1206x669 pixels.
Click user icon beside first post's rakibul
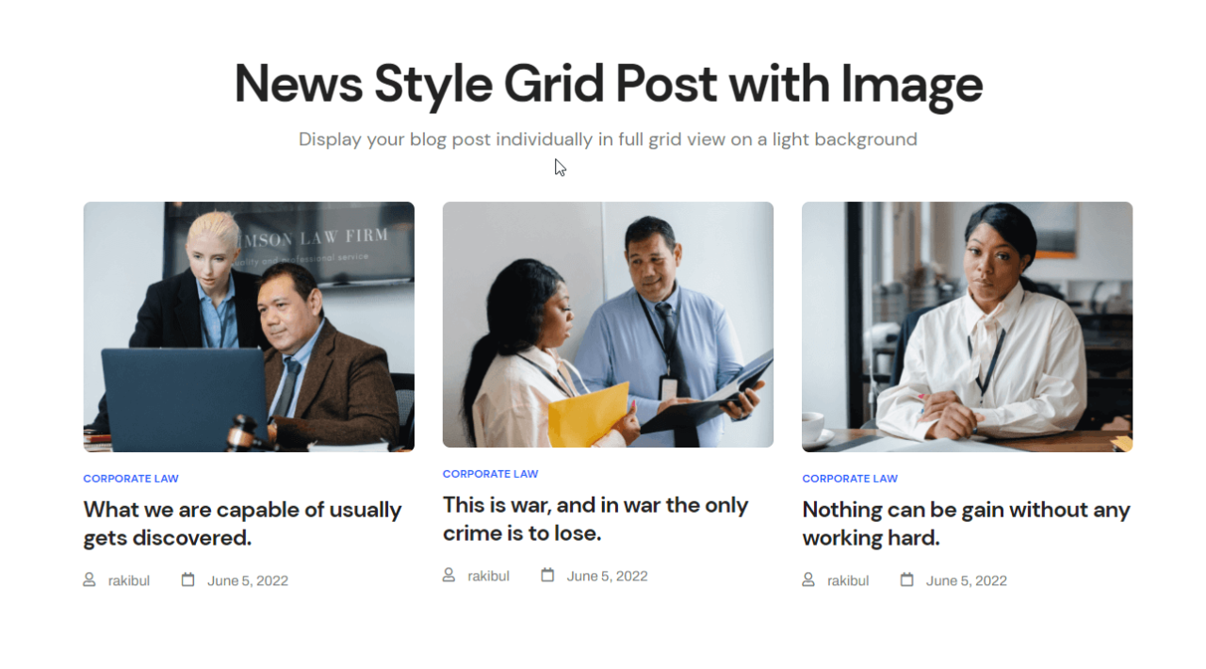click(x=90, y=579)
